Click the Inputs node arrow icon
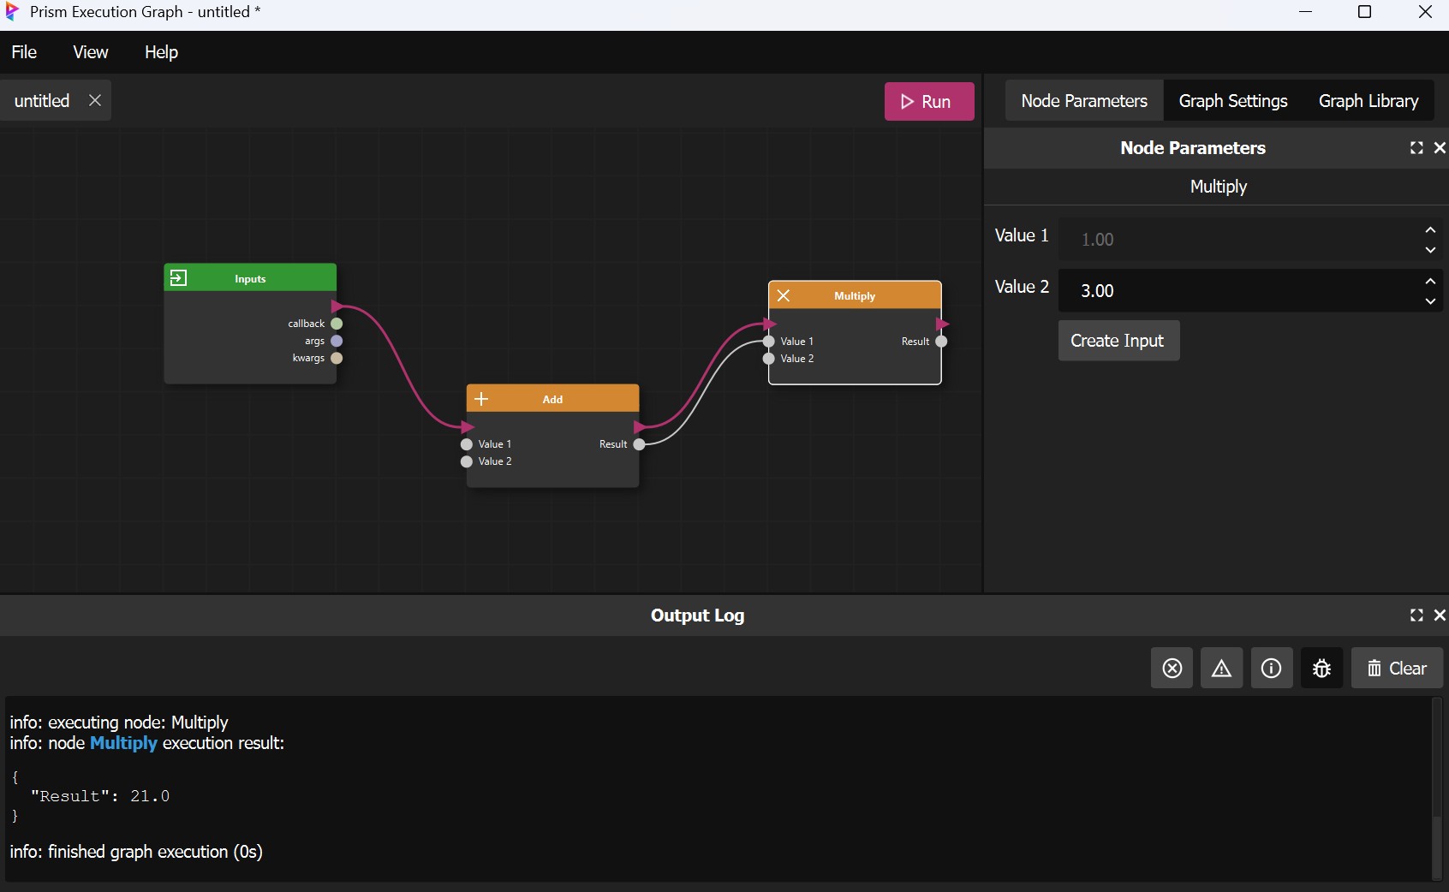 pos(178,278)
